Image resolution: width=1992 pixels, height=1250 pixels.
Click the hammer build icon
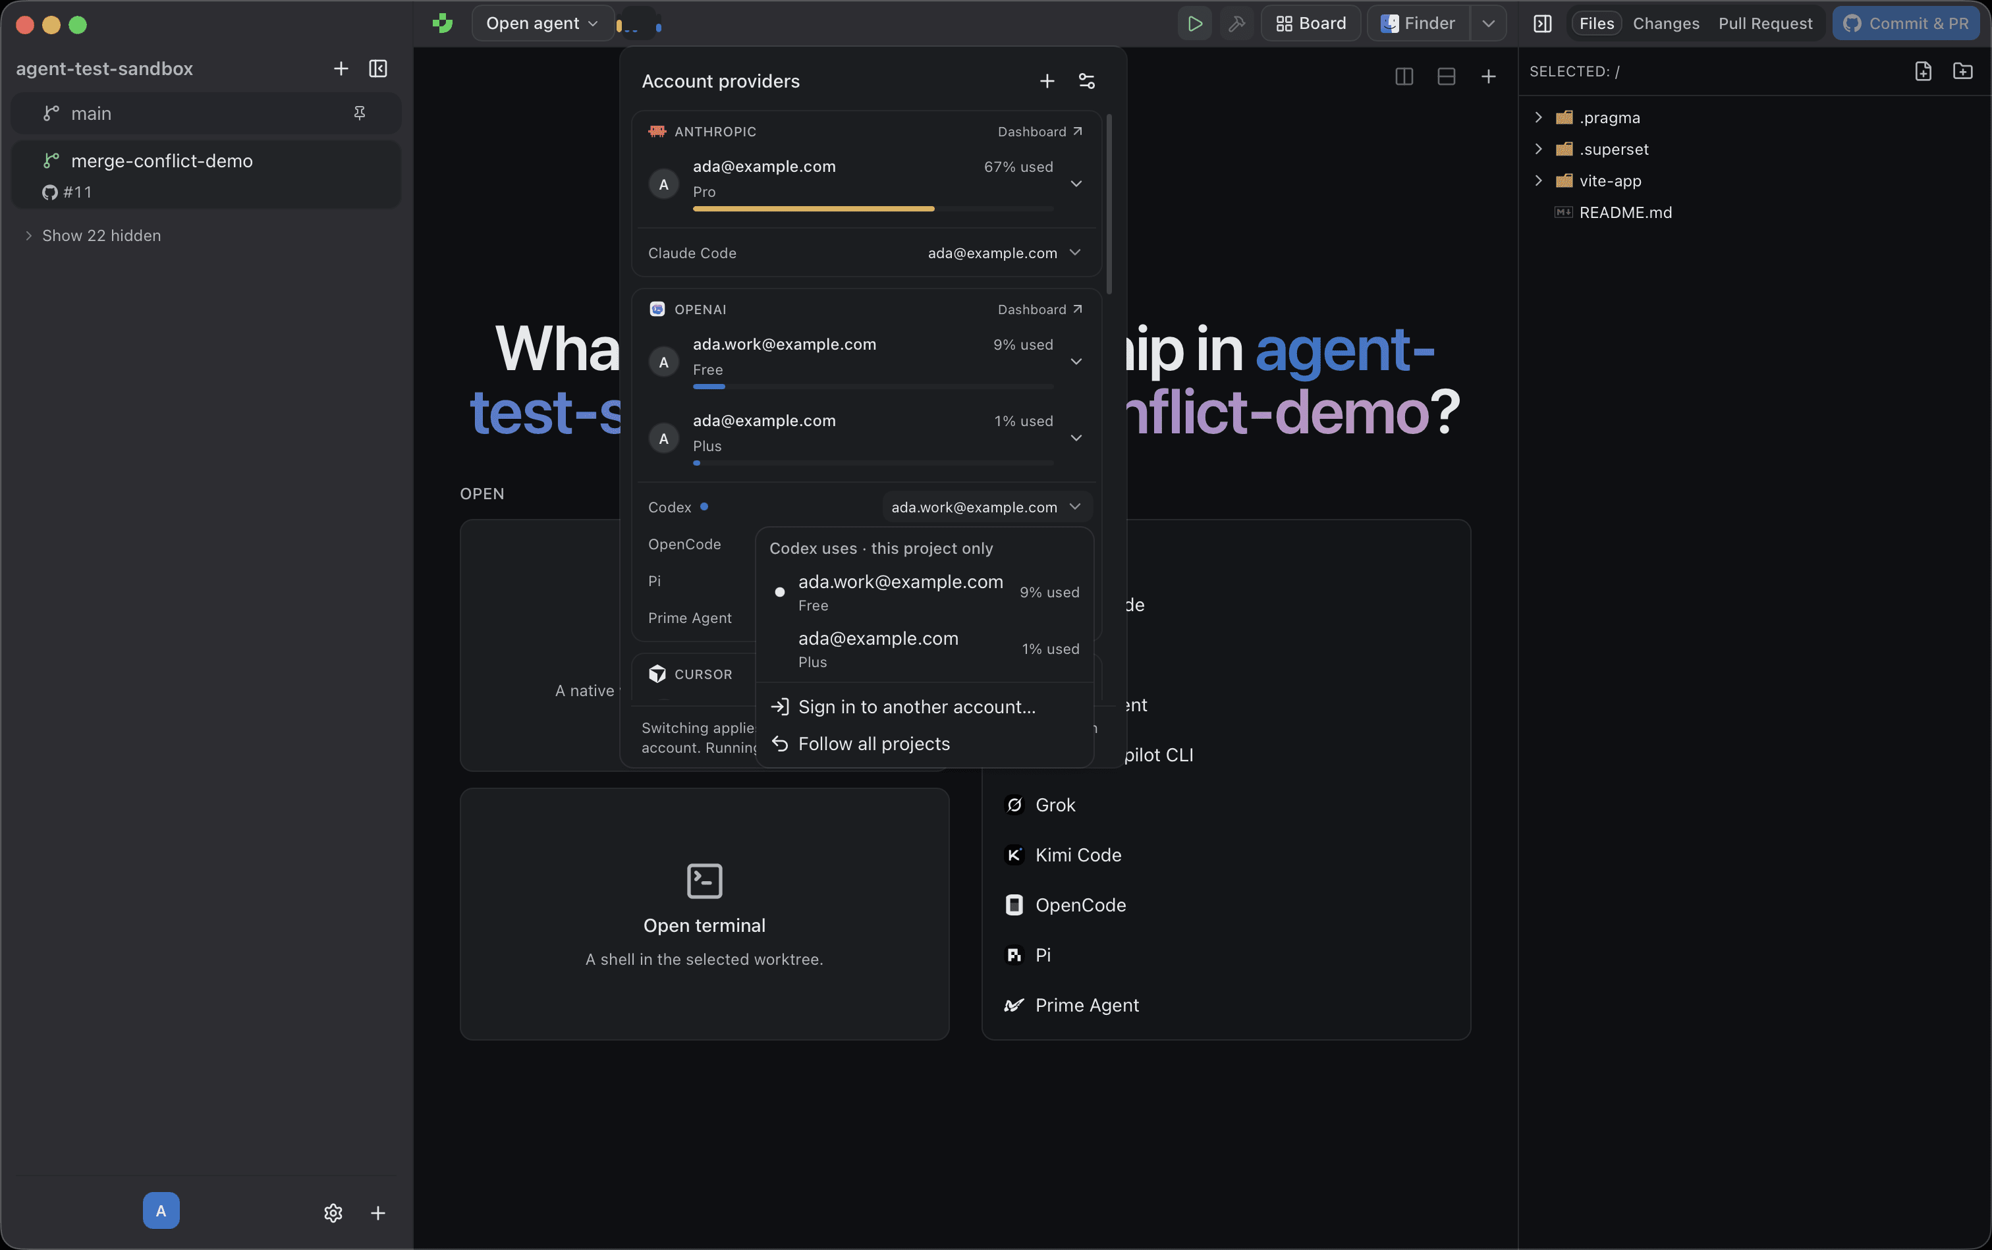pos(1236,23)
